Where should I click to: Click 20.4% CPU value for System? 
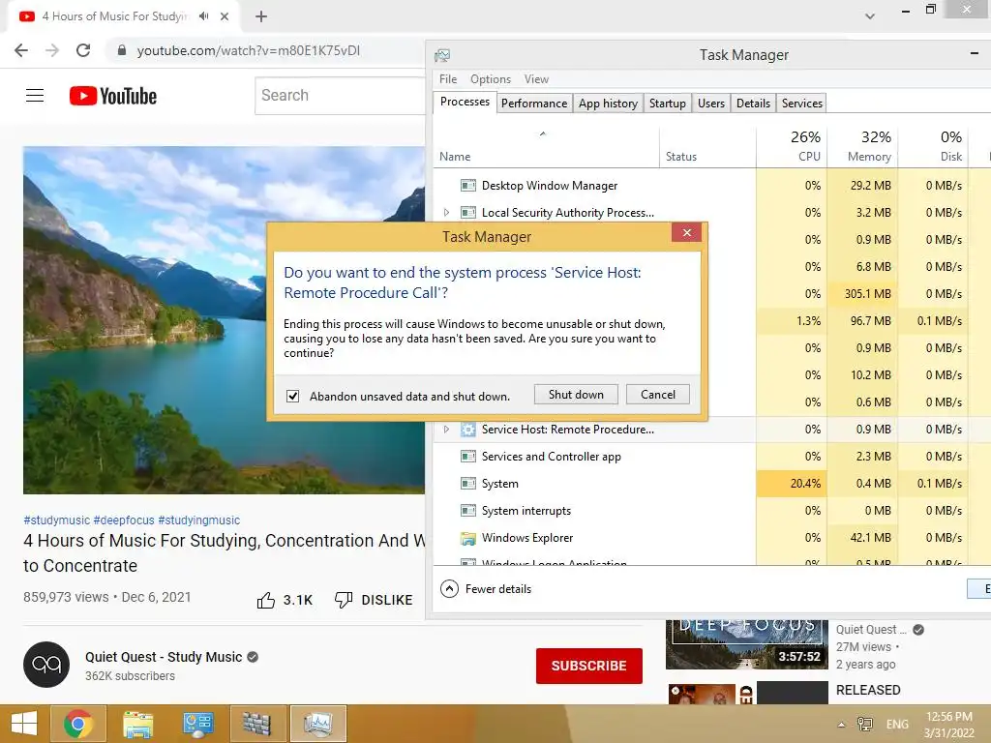click(805, 484)
